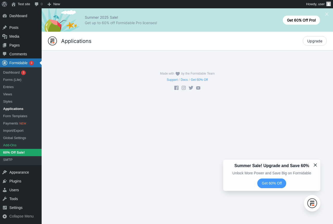Collapse the admin sidebar menu
Screen dimensions: 333x224
pos(21,216)
